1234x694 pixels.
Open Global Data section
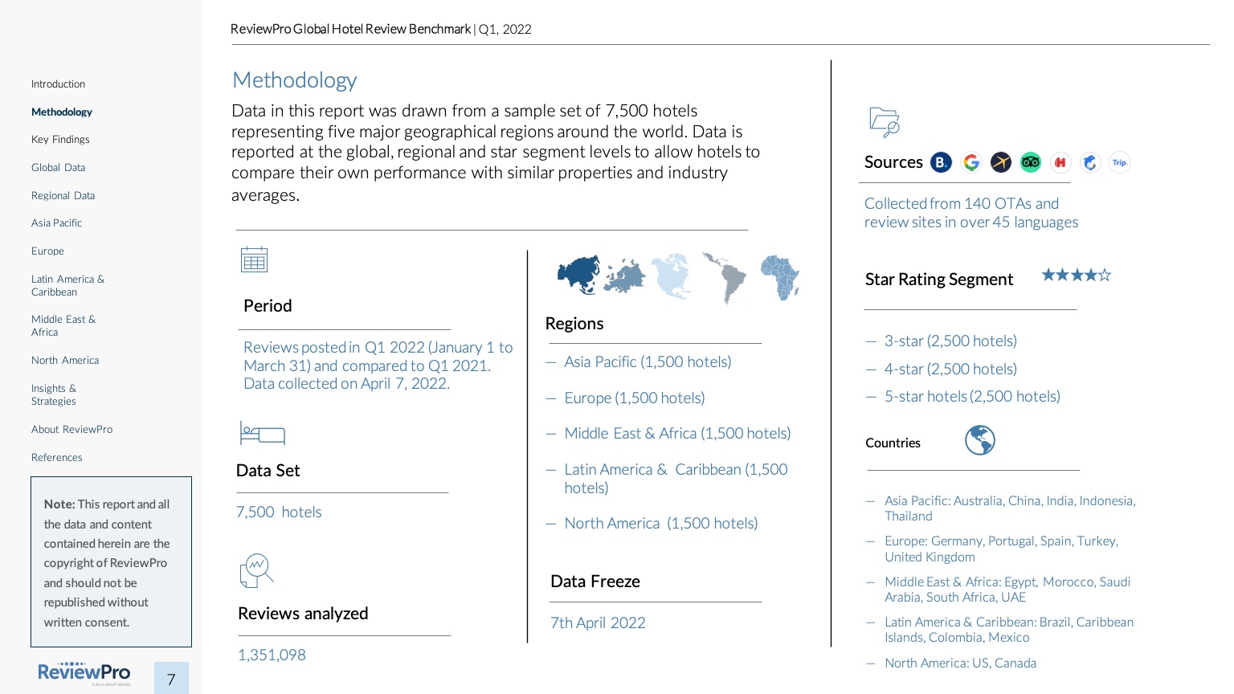point(58,168)
